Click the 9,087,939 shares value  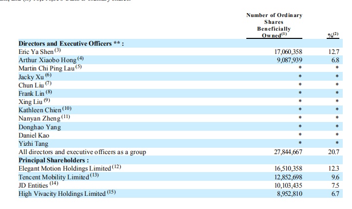[x=289, y=60]
